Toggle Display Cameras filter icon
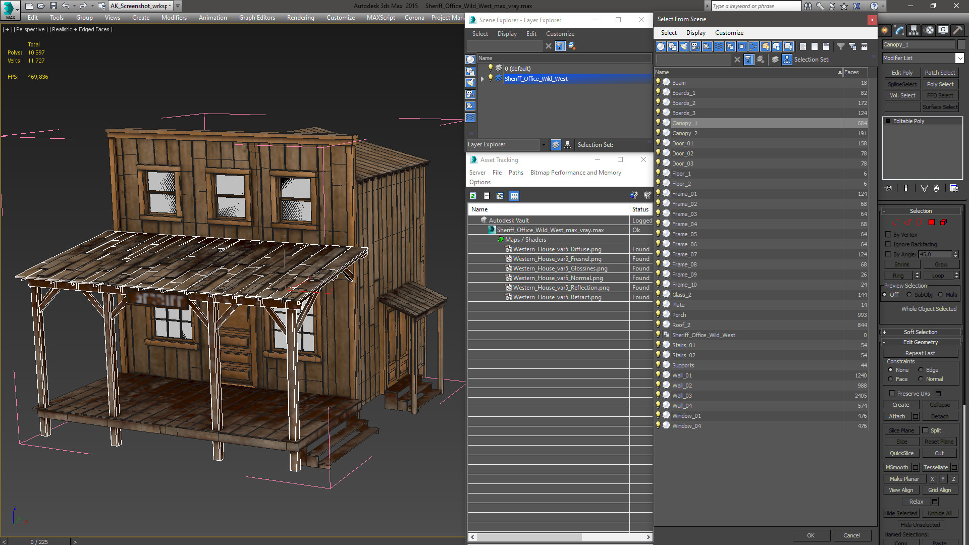 695,46
